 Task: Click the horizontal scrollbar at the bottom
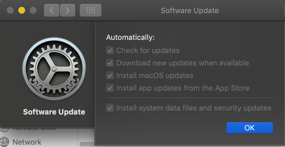click(87, 144)
